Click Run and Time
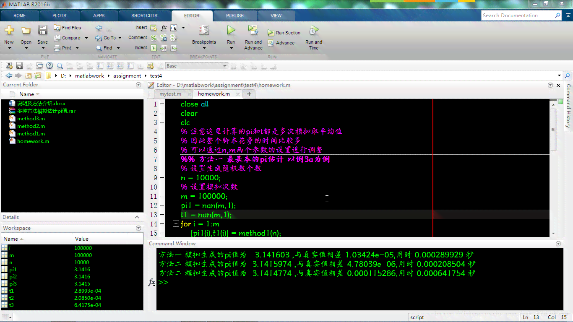Screen dimensions: 573x322 coord(314,37)
